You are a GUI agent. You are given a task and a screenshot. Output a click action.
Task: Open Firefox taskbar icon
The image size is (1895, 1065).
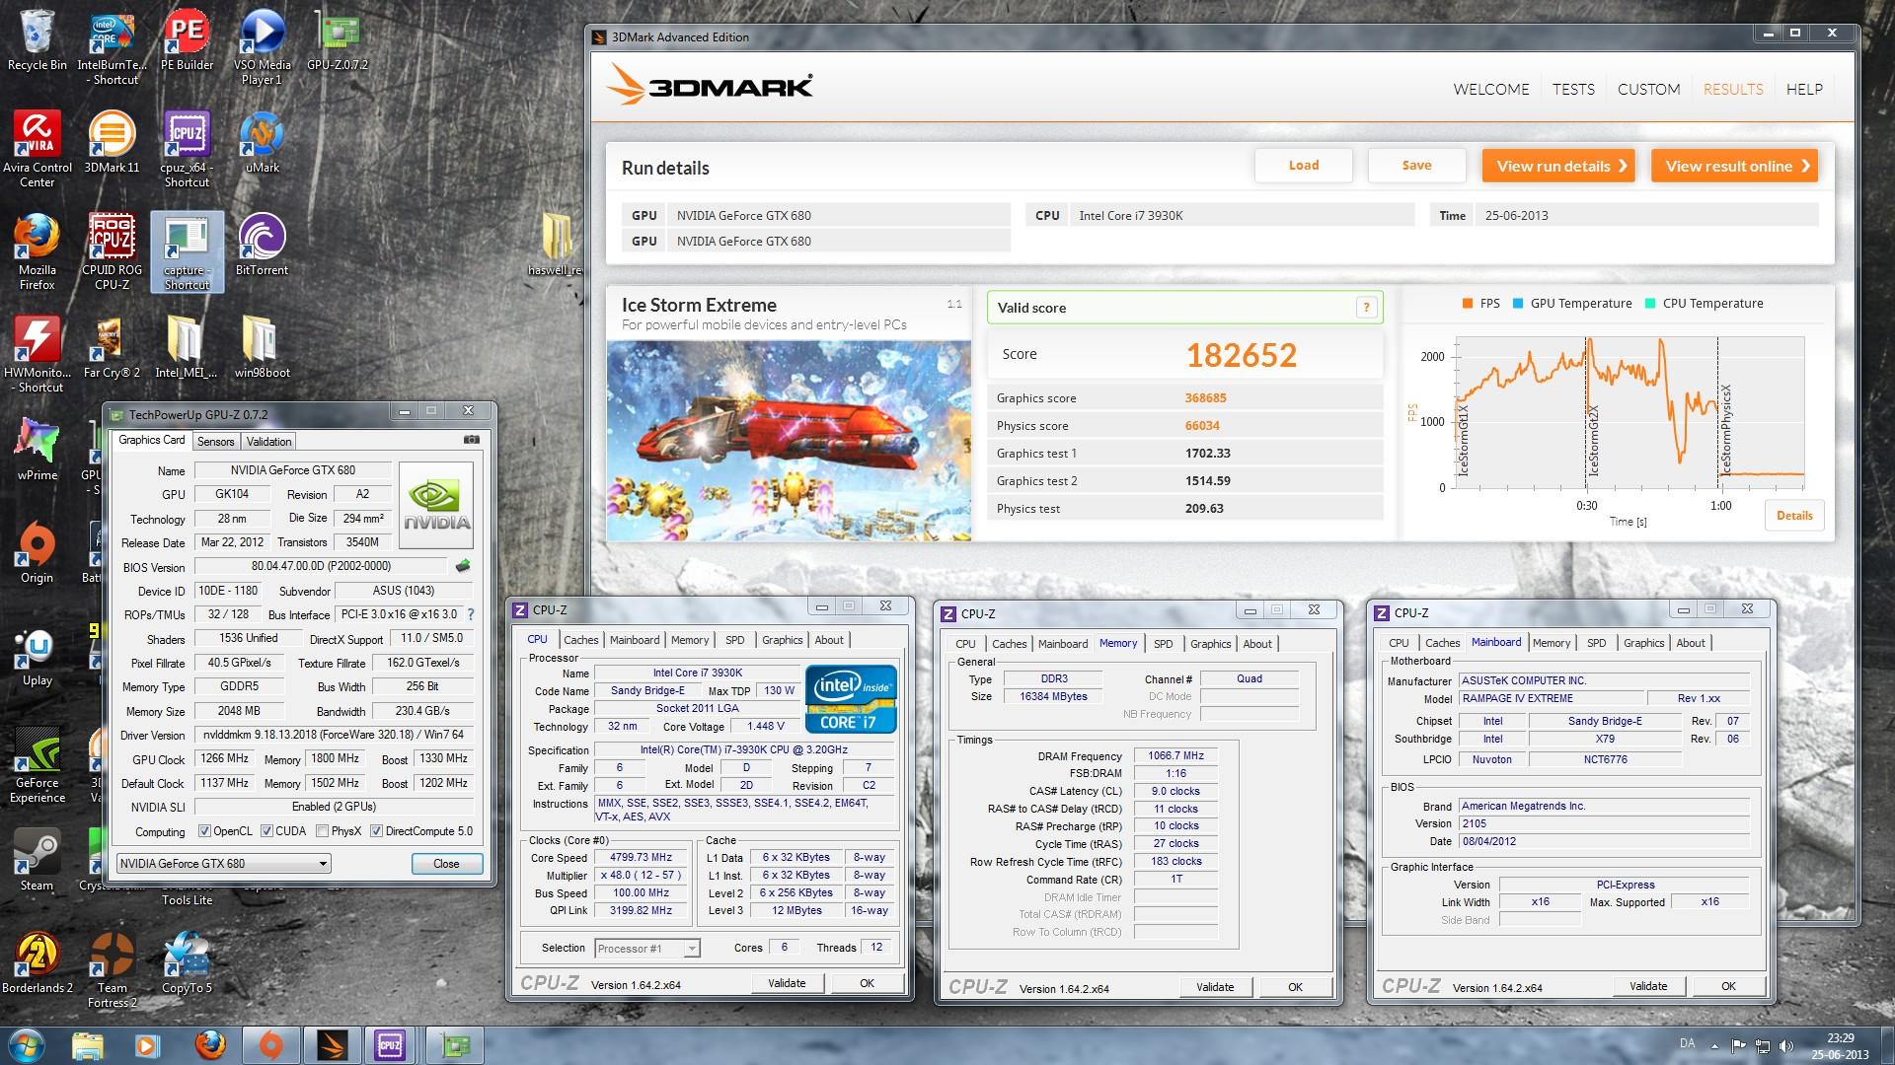click(x=208, y=1045)
